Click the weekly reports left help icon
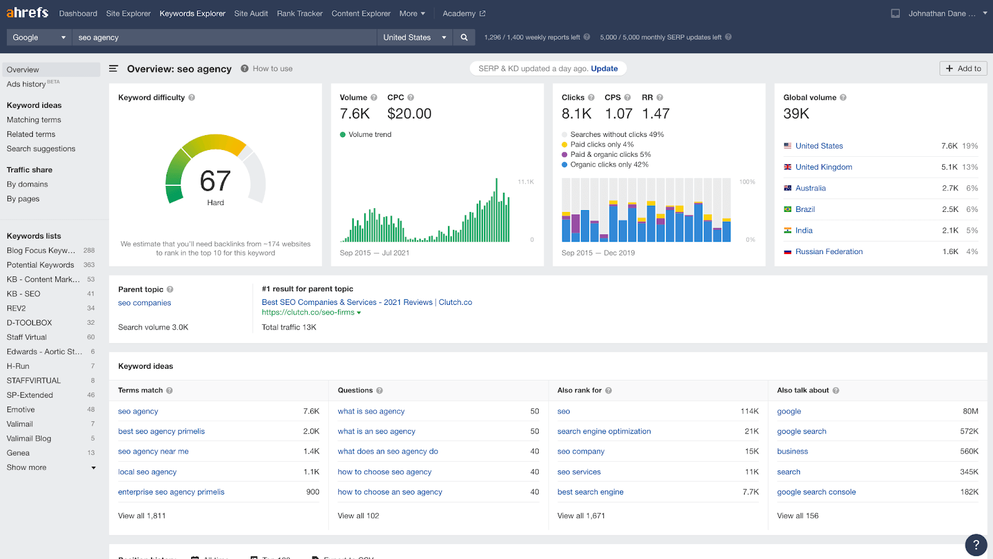993x559 pixels. (x=586, y=37)
